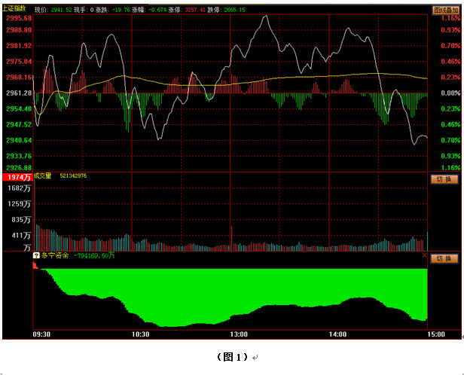
Task: Click the 13:00 time axis marker
Action: tap(239, 334)
